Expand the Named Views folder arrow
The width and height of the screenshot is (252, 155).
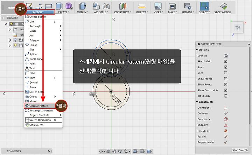point(10,29)
